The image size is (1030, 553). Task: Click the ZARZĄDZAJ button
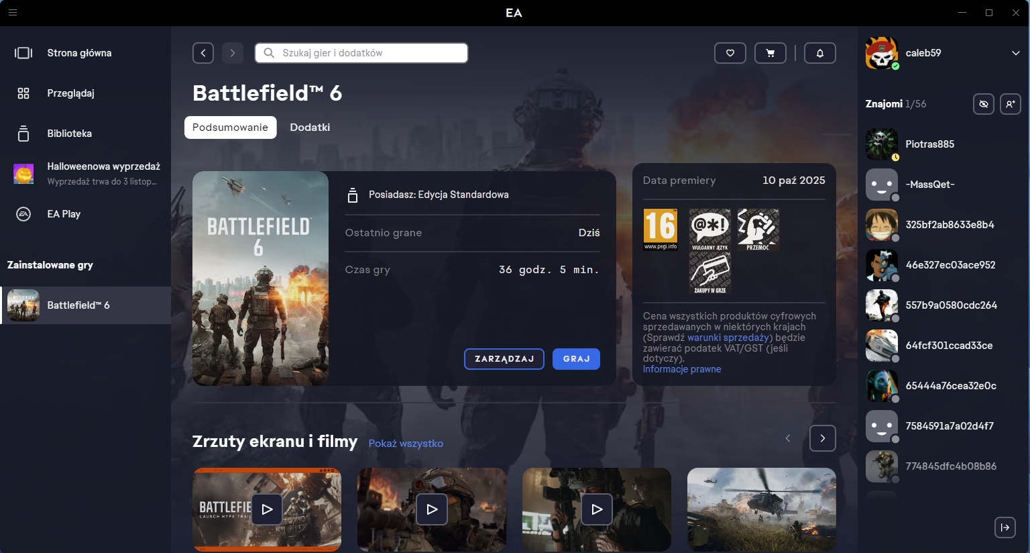(x=504, y=359)
